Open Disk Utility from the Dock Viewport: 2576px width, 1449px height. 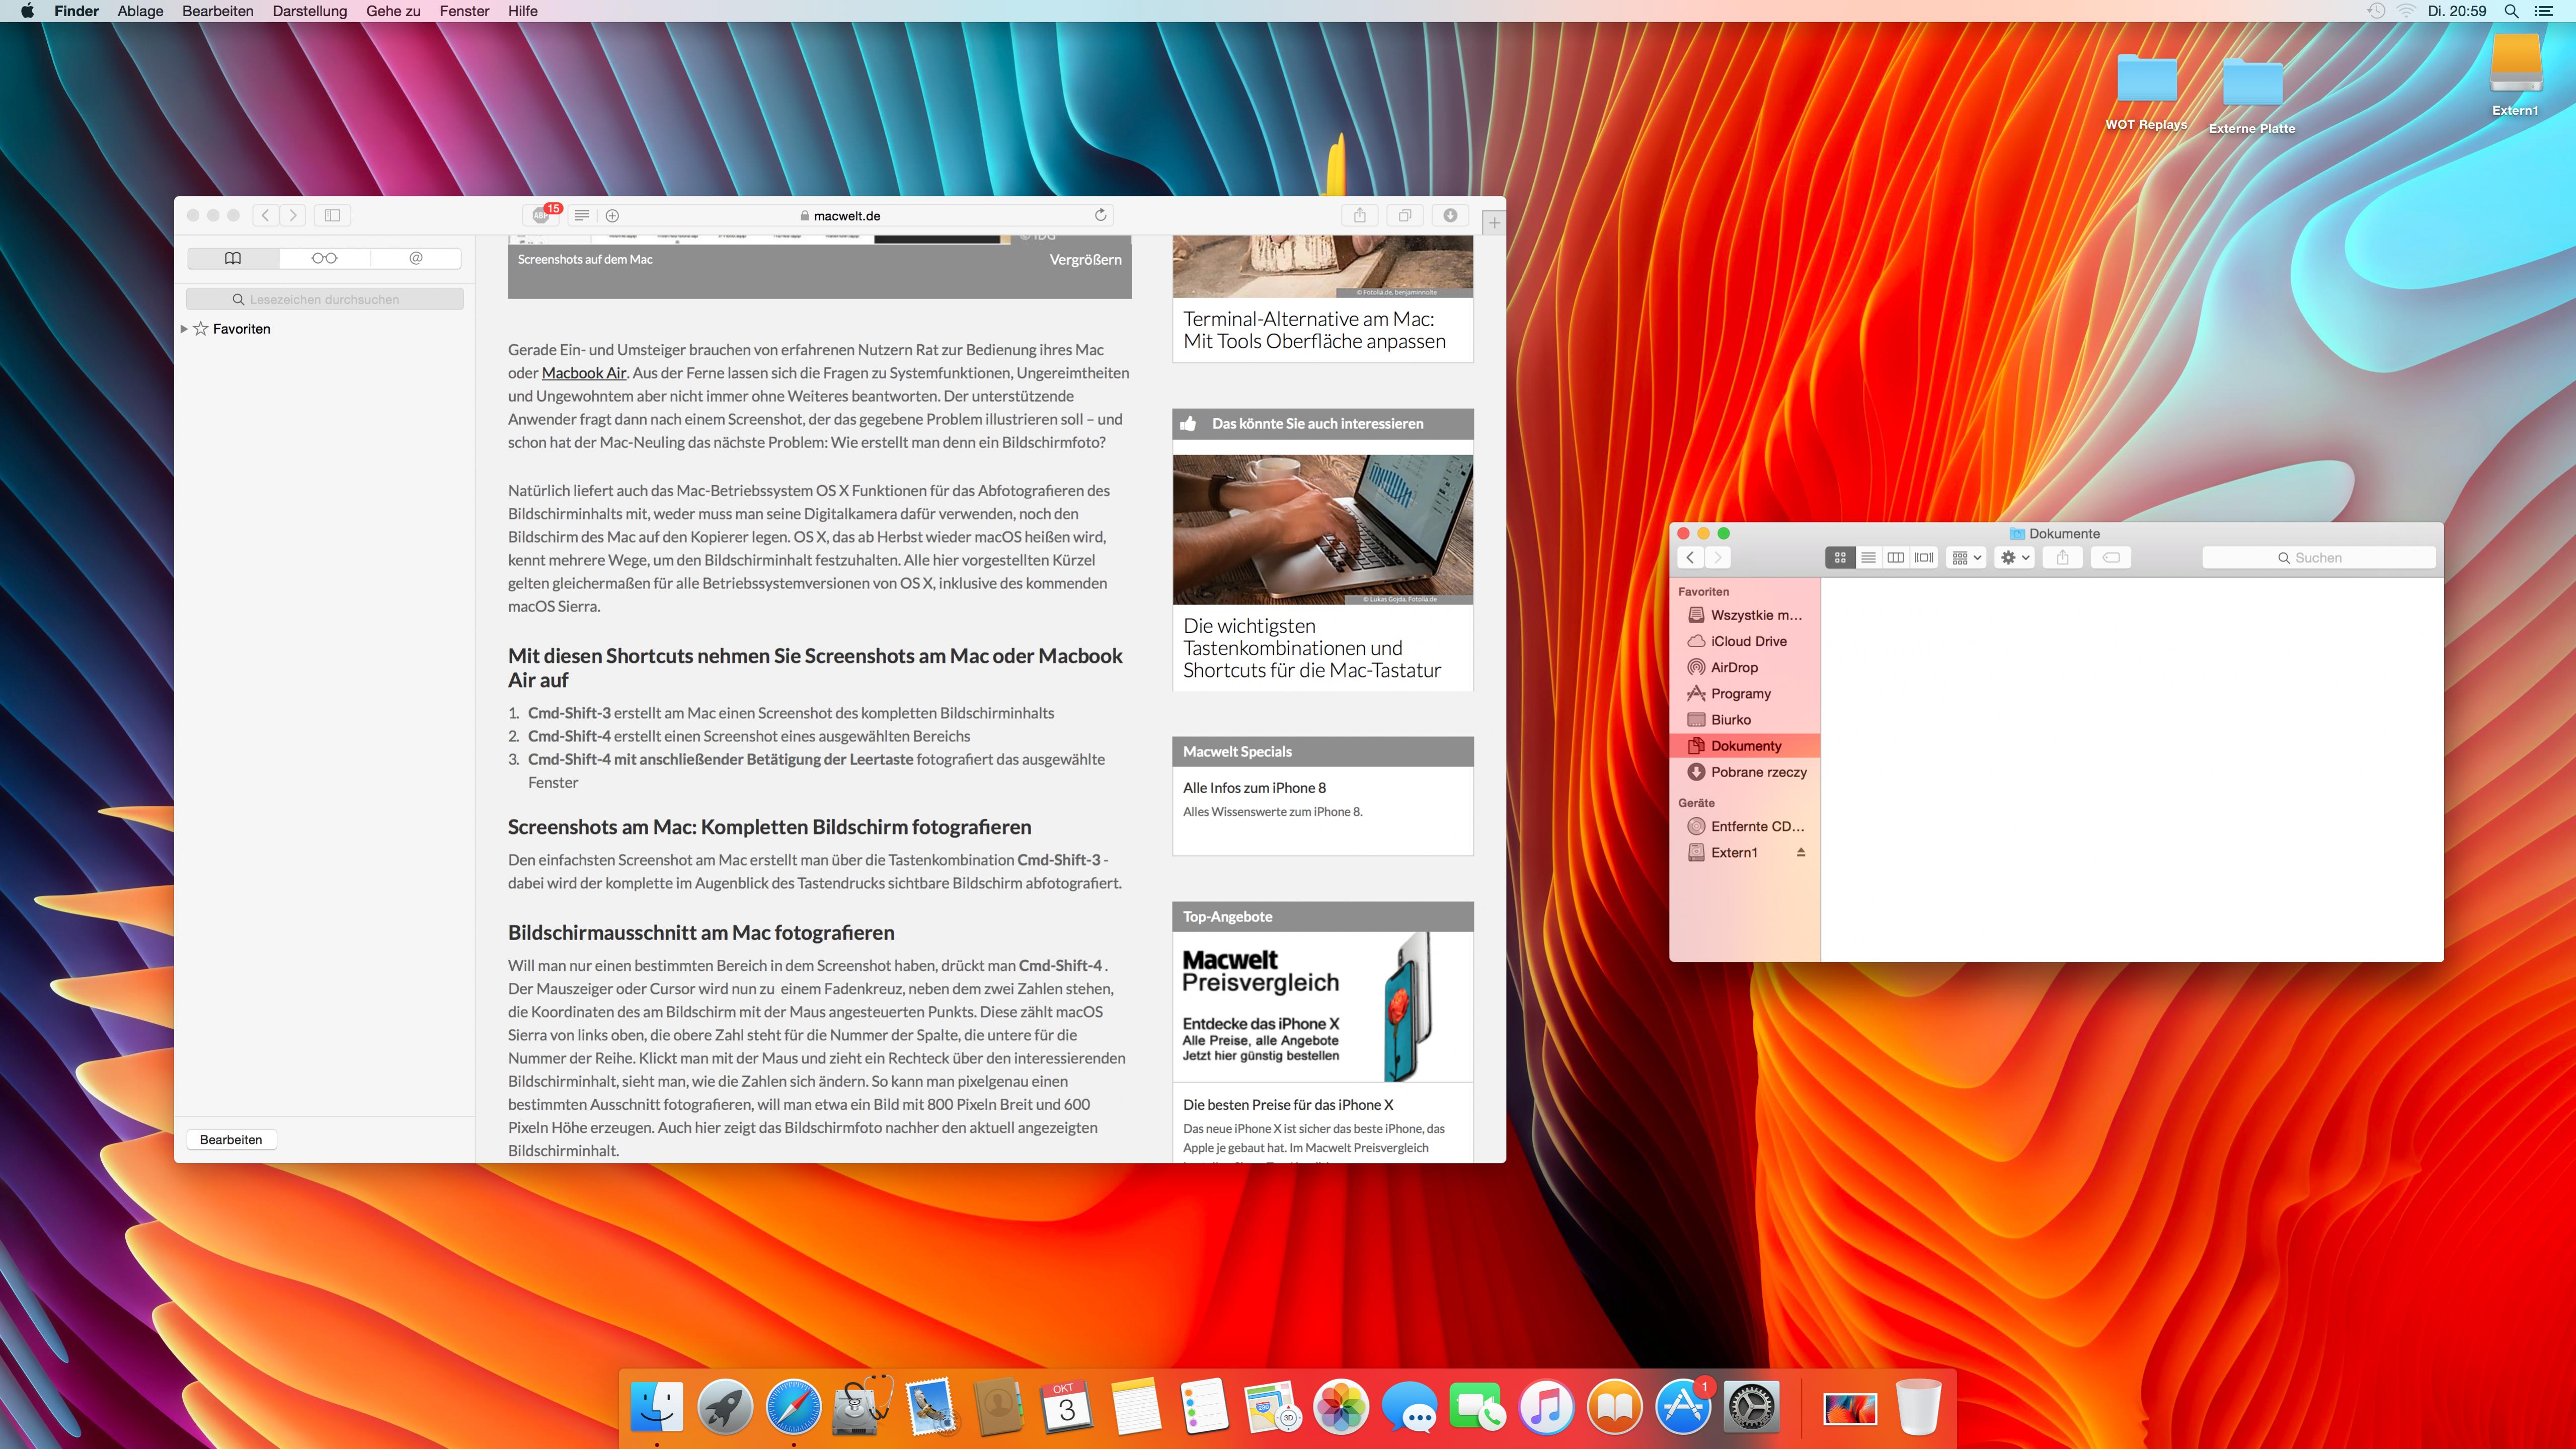(862, 1407)
